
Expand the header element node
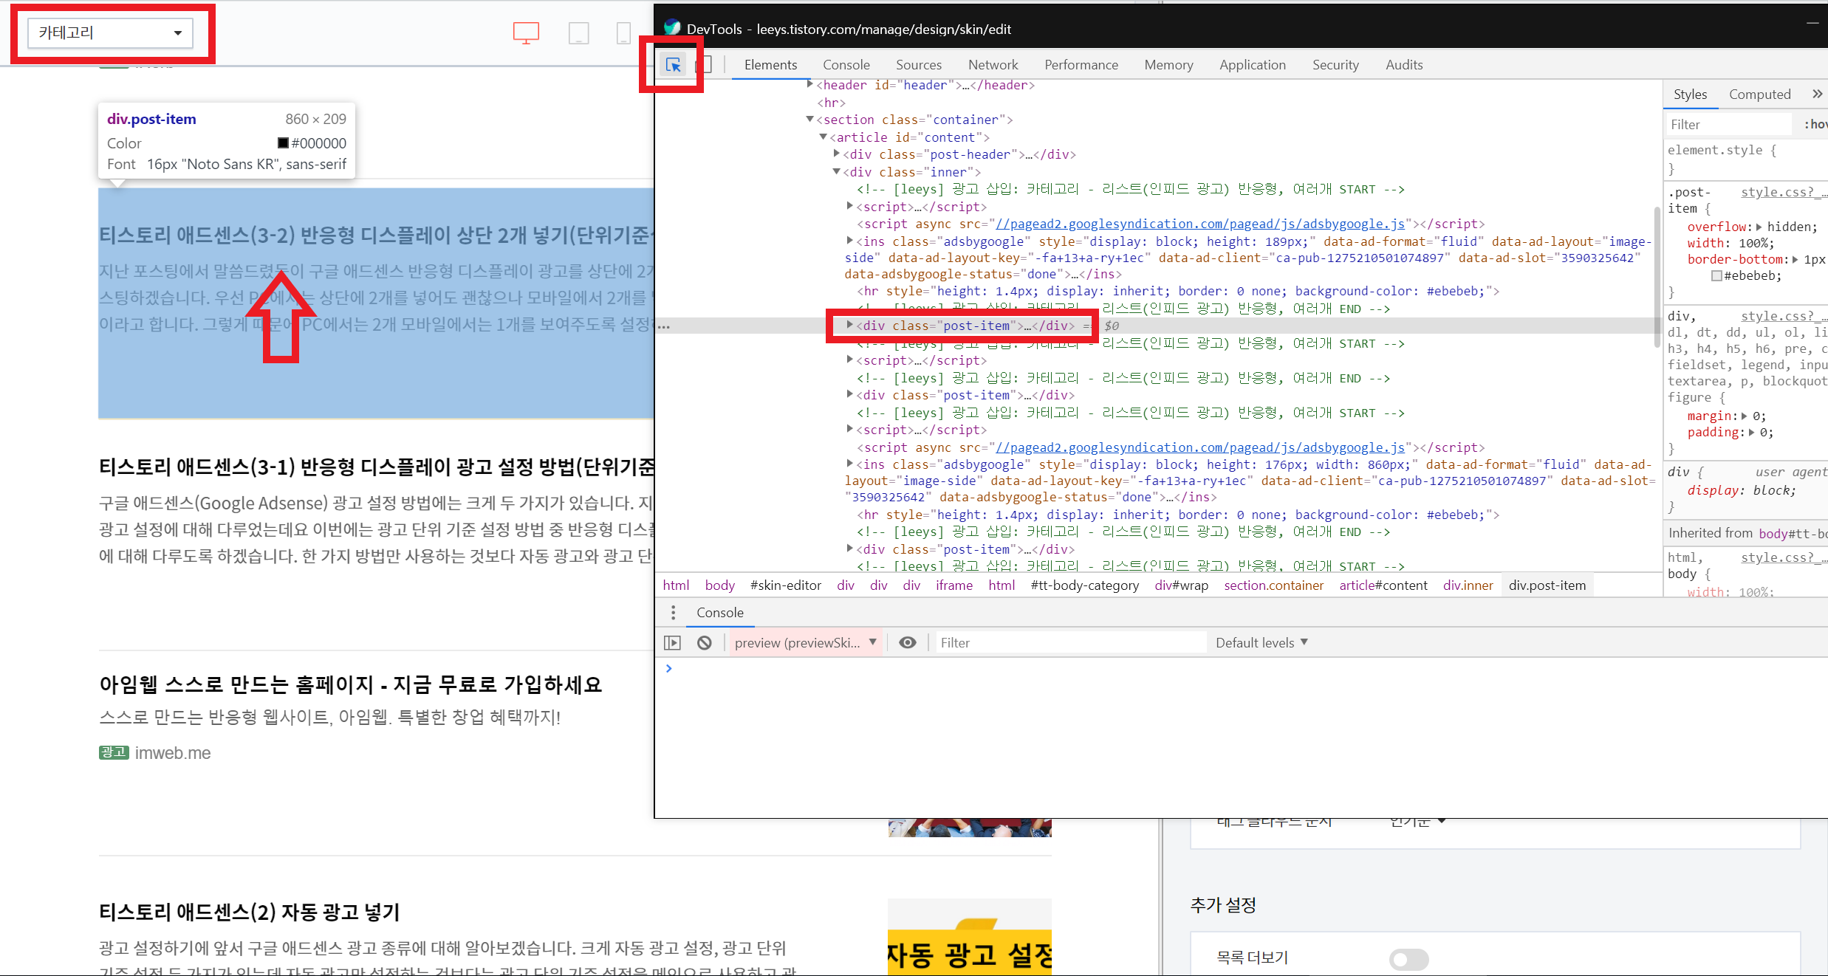tap(811, 85)
